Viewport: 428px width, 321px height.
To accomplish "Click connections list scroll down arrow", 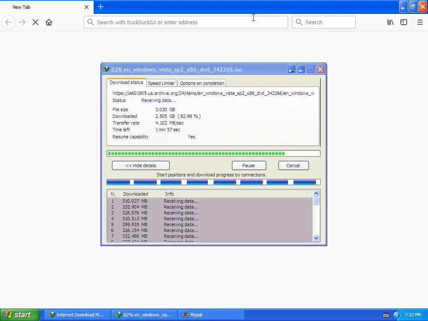I will [316, 238].
